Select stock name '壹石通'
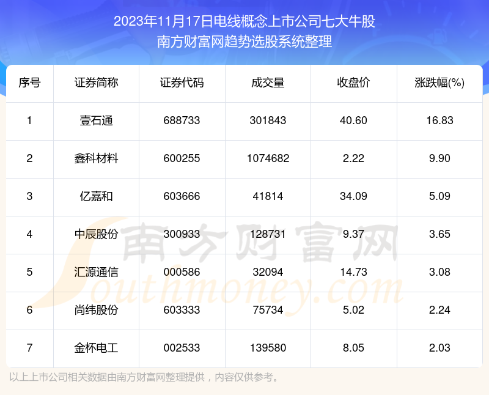Image resolution: width=489 pixels, height=395 pixels. pos(96,120)
